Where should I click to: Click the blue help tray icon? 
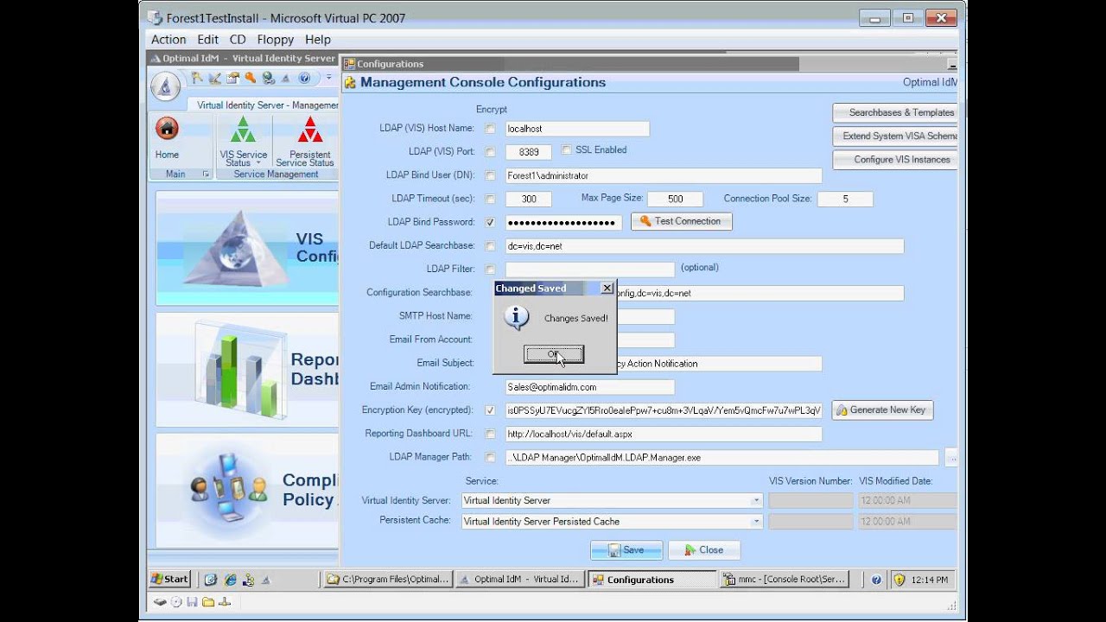pos(876,580)
